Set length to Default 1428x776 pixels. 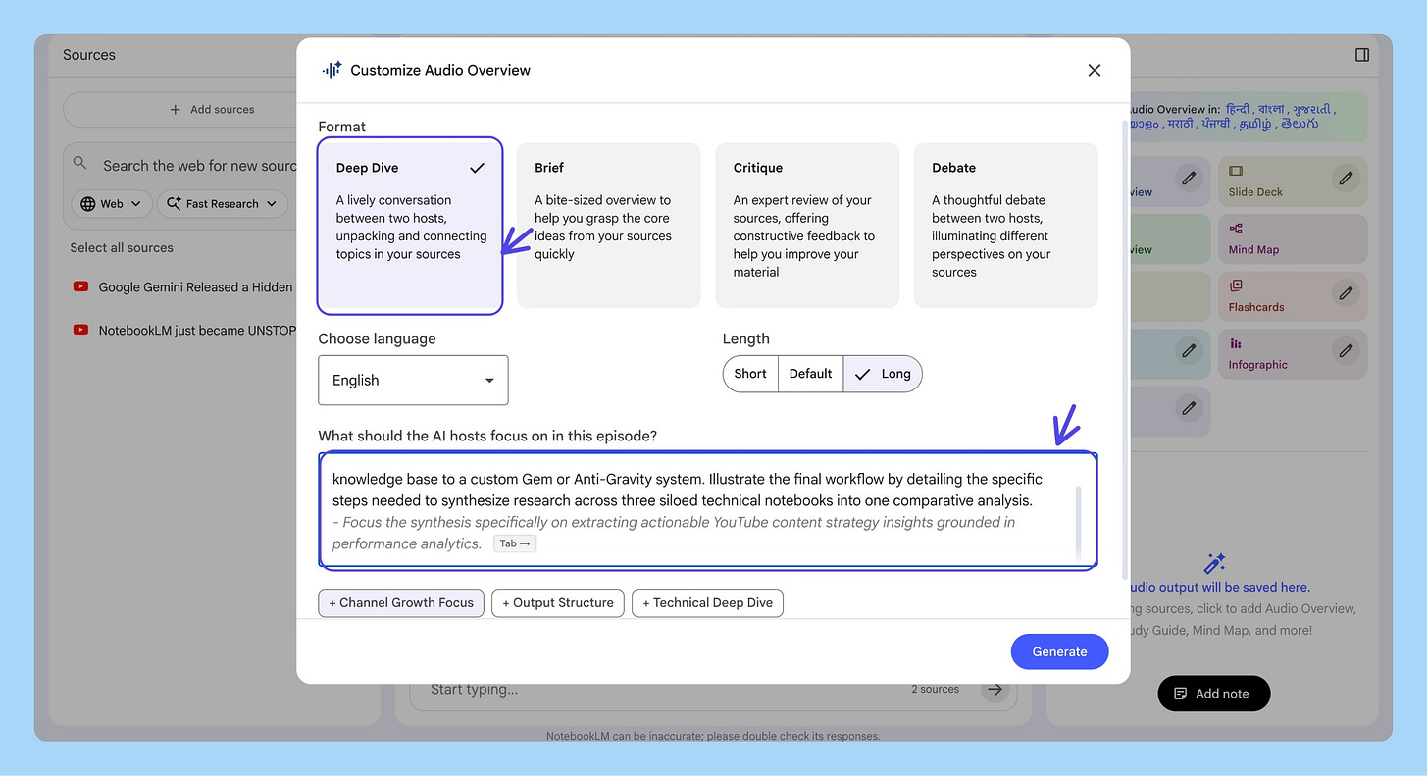(810, 374)
